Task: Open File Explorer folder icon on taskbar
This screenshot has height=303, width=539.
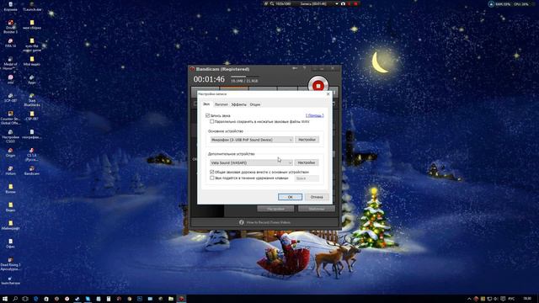Action: (x=171, y=299)
